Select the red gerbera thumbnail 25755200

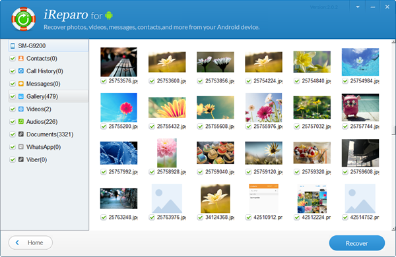click(x=119, y=107)
